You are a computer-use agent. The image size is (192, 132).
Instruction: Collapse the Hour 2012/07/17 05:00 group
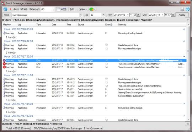(184, 104)
